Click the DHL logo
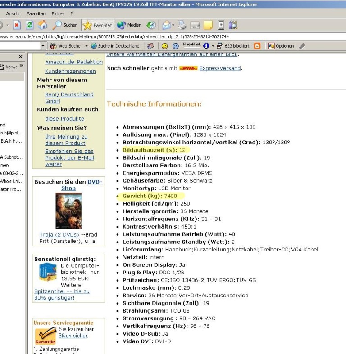Image resolution: width=346 pixels, height=354 pixels. point(188,68)
